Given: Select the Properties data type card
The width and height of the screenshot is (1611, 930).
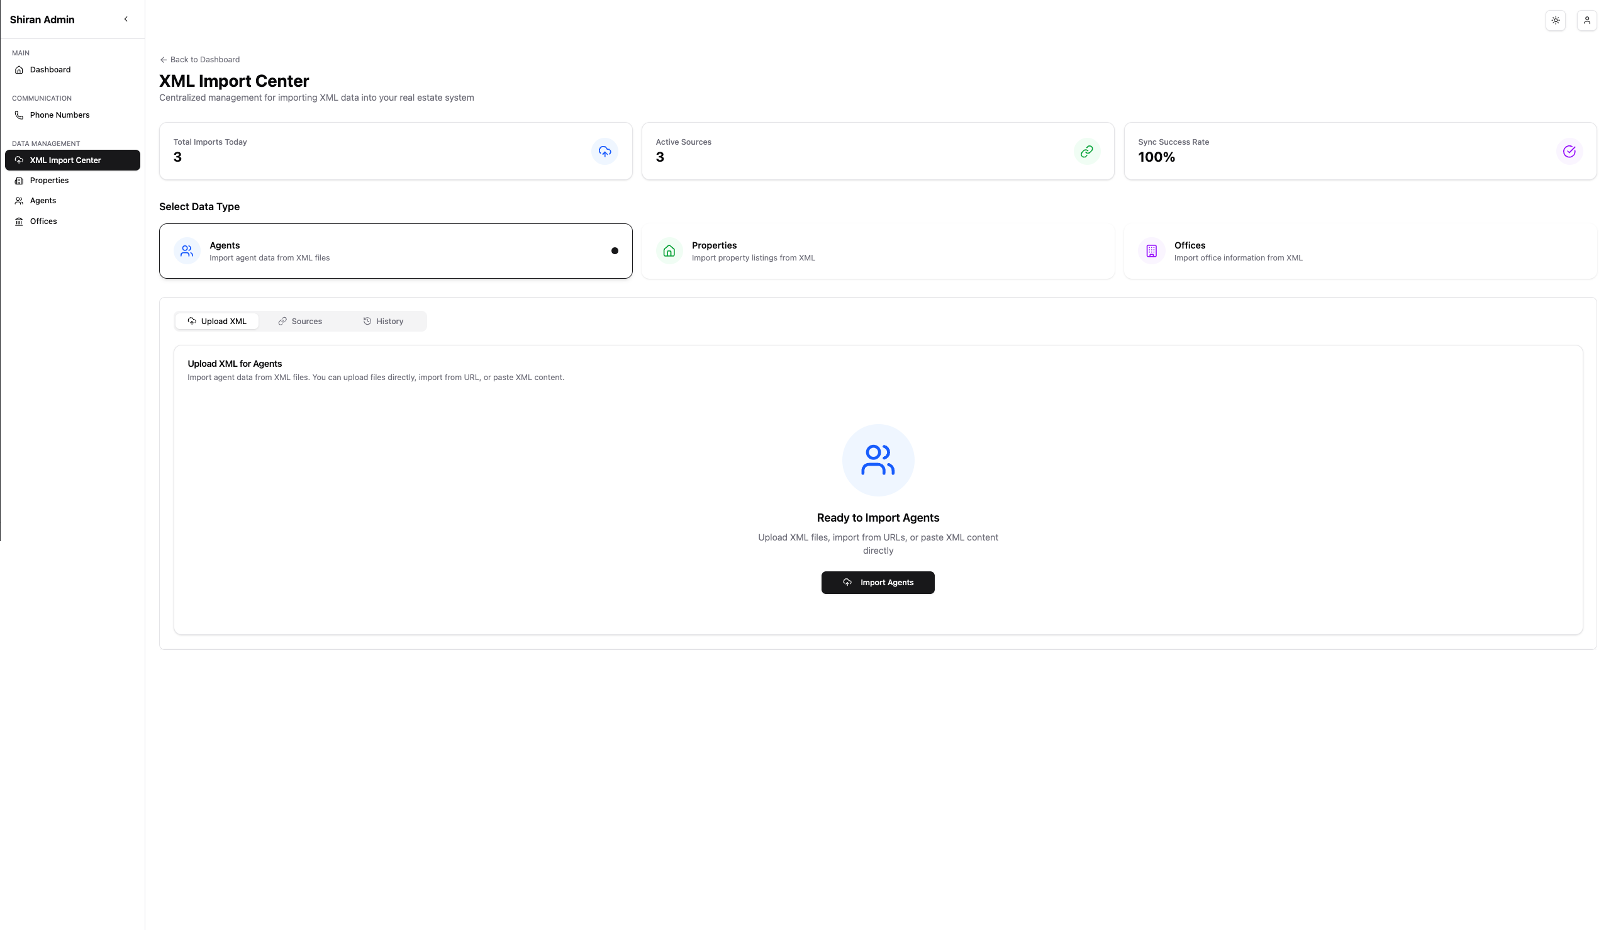Looking at the screenshot, I should pyautogui.click(x=878, y=250).
